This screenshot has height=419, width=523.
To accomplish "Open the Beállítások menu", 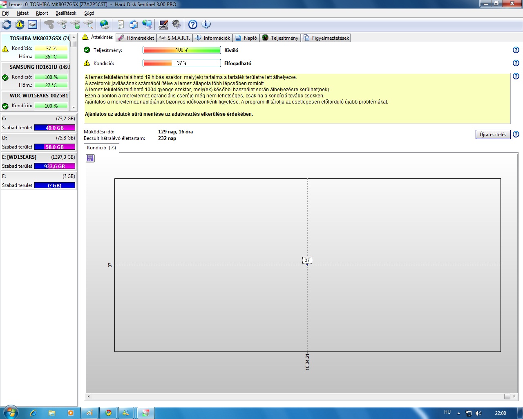I will 66,13.
